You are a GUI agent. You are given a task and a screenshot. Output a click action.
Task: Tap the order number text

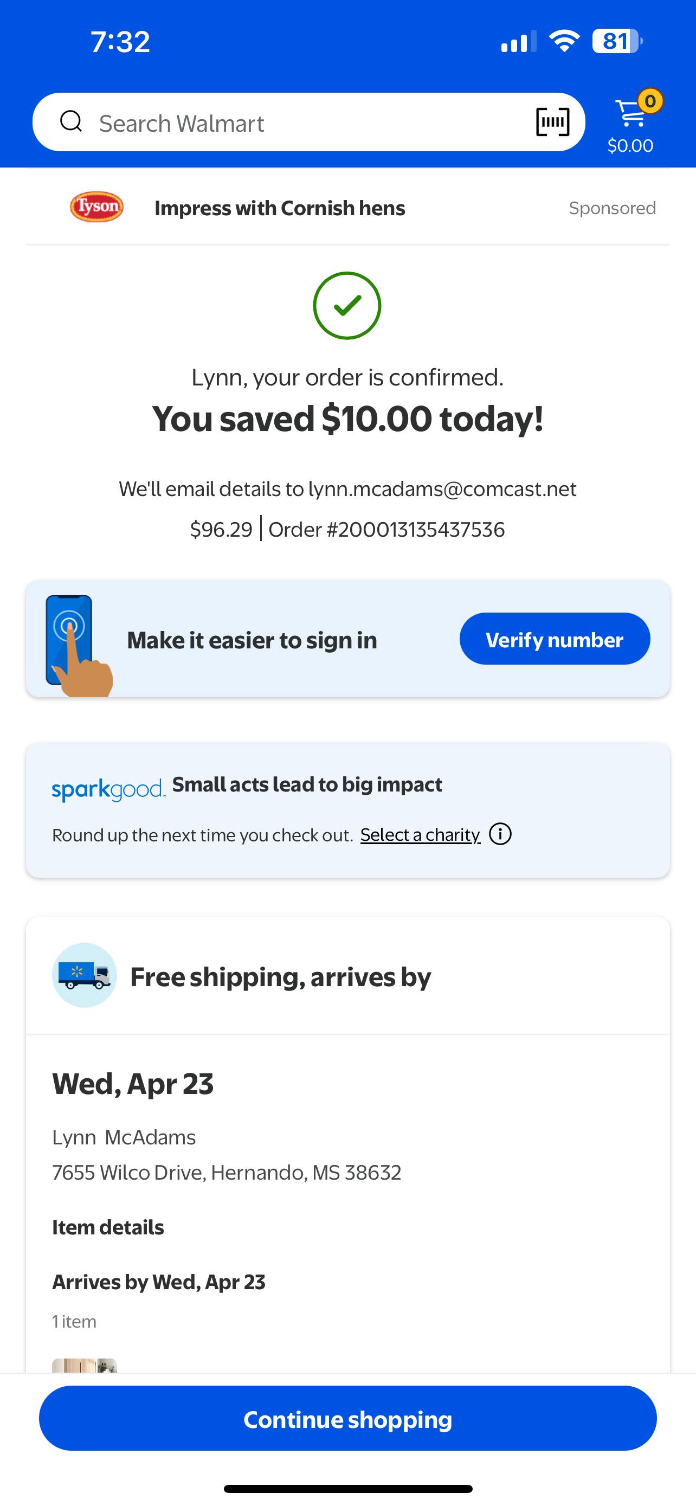[x=386, y=530]
